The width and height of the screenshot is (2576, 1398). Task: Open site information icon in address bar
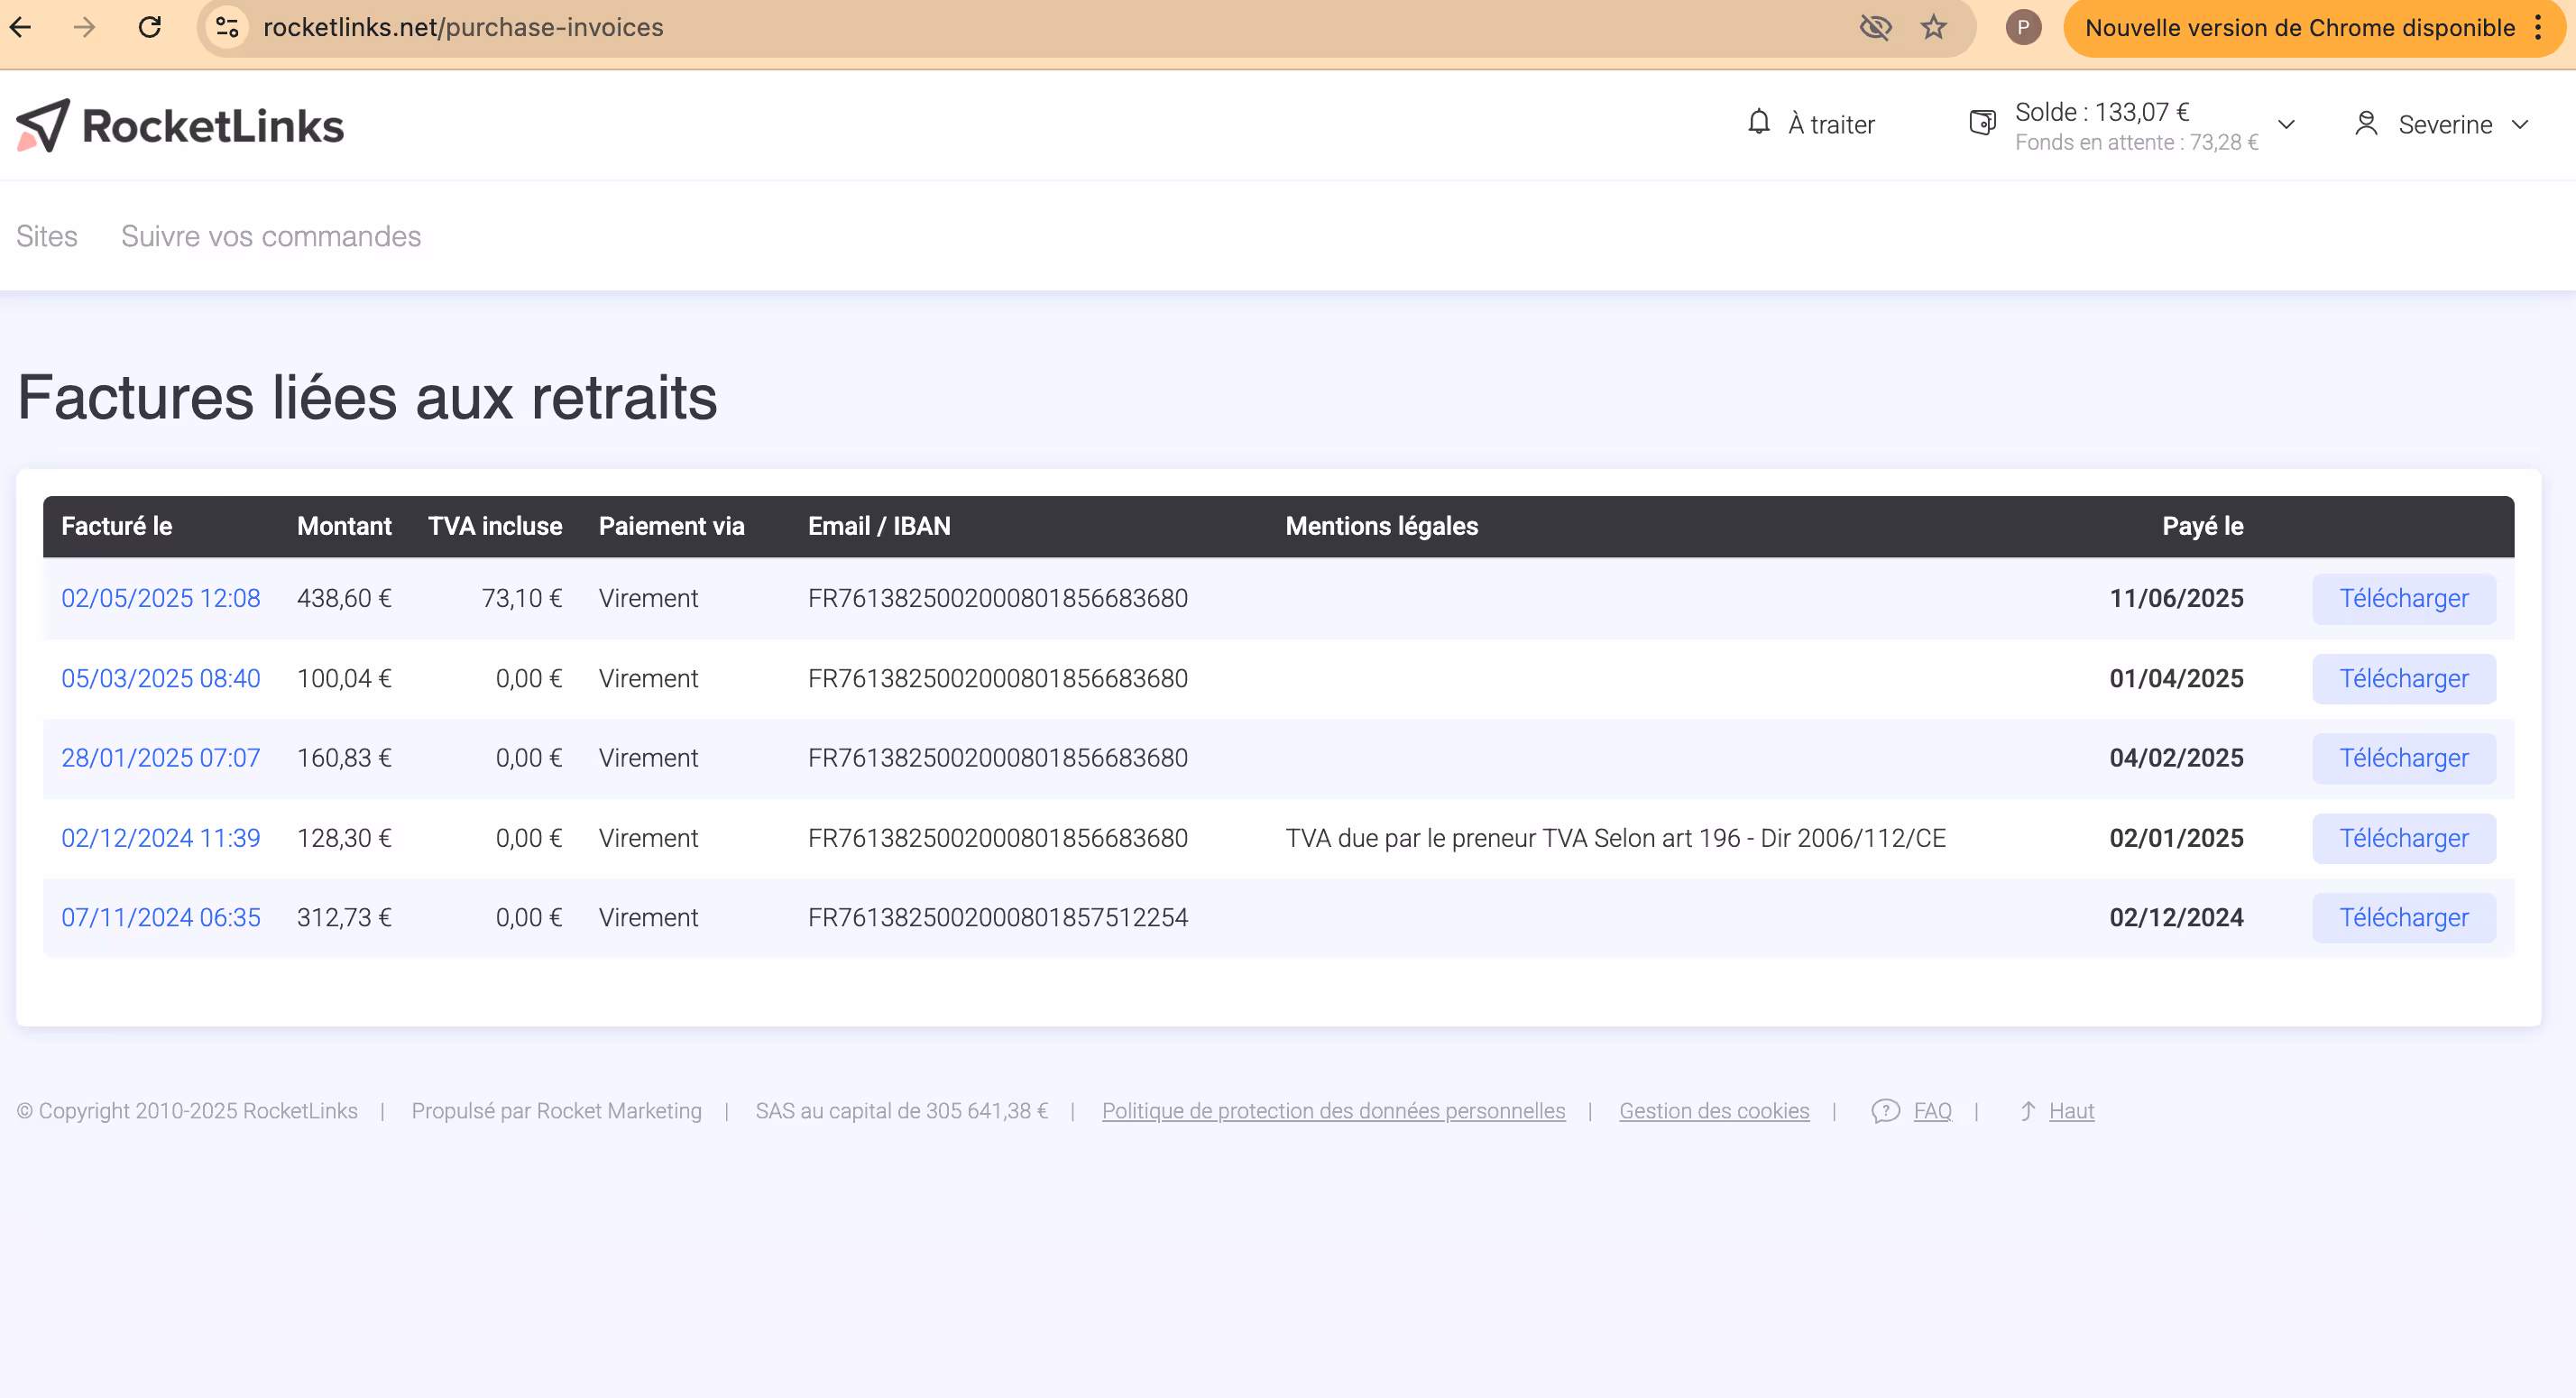(x=228, y=27)
